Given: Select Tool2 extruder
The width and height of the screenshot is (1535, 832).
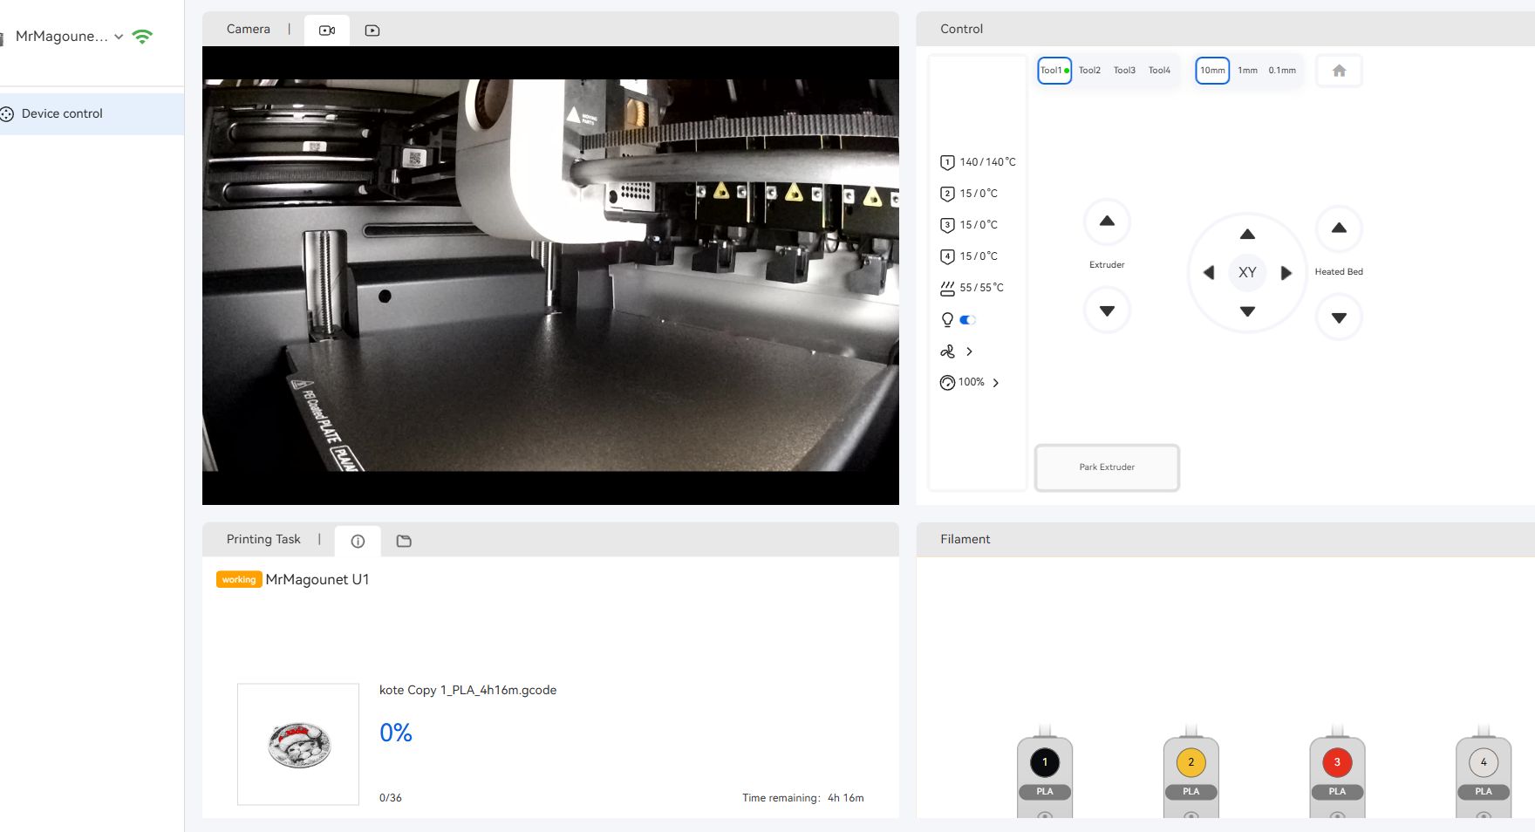Looking at the screenshot, I should pos(1089,71).
